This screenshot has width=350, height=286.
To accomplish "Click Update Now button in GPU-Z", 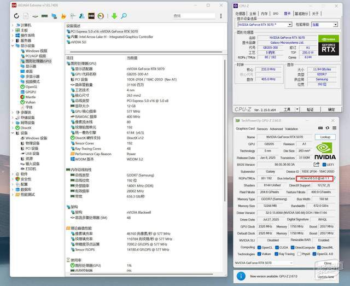I will [x=326, y=277].
